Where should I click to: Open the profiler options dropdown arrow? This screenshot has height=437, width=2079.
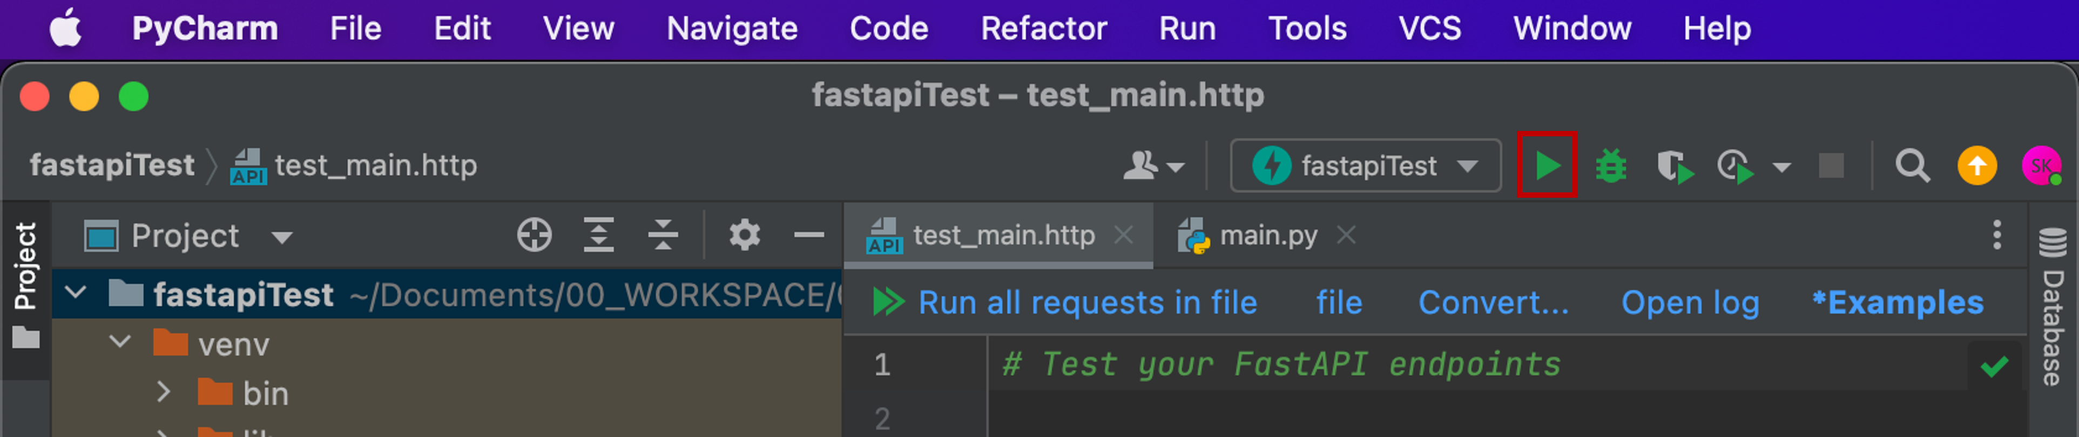pos(1782,168)
